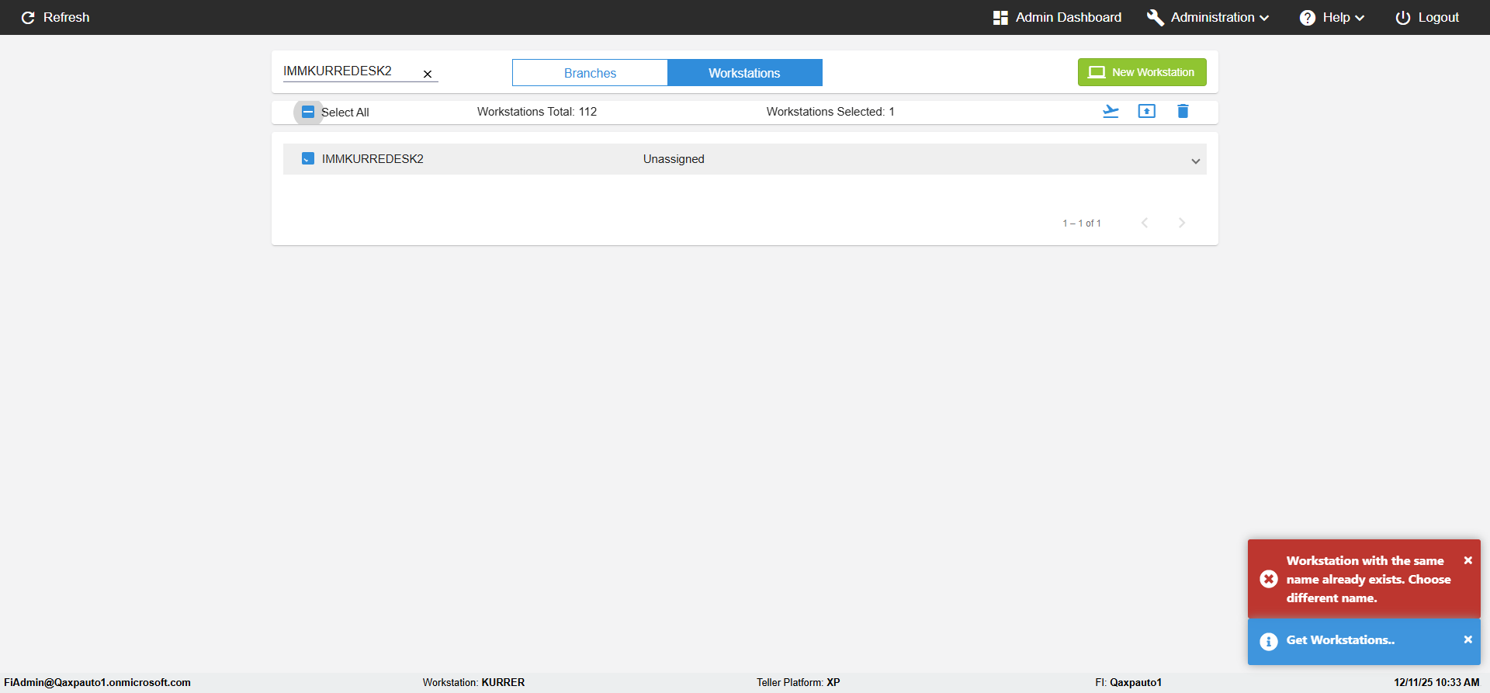The height and width of the screenshot is (693, 1490).
Task: Open the Administration dropdown arrow
Action: click(x=1265, y=18)
